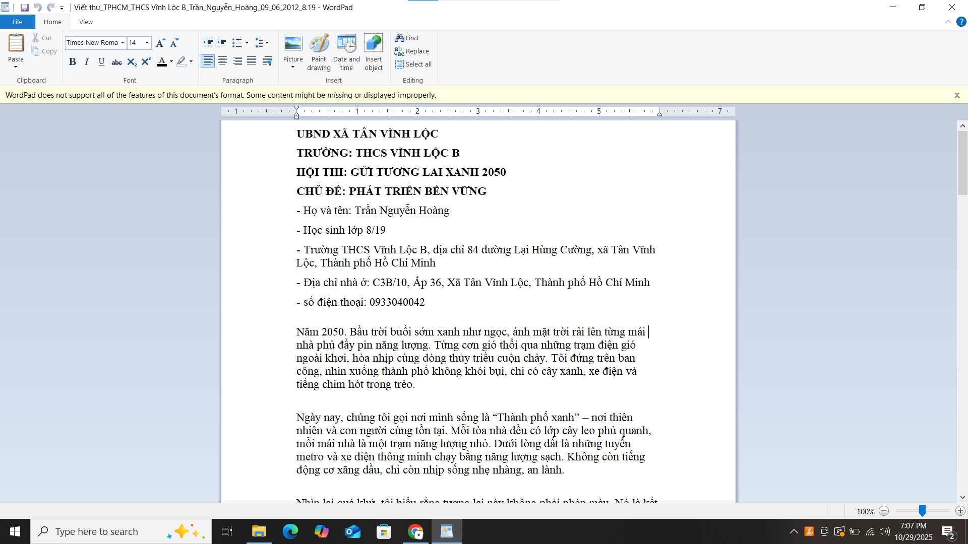968x544 pixels.
Task: Increase paragraph indent
Action: [x=221, y=43]
